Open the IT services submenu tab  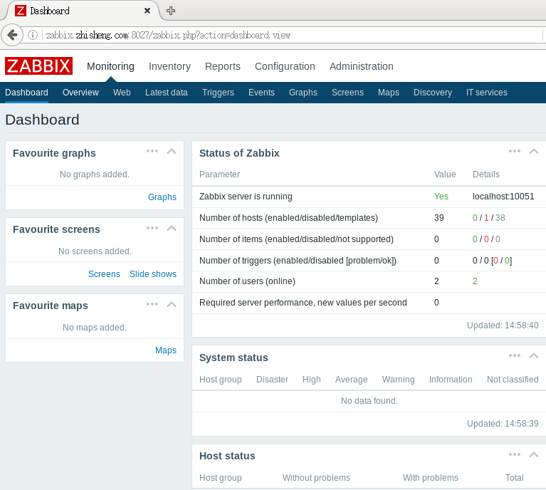point(487,93)
